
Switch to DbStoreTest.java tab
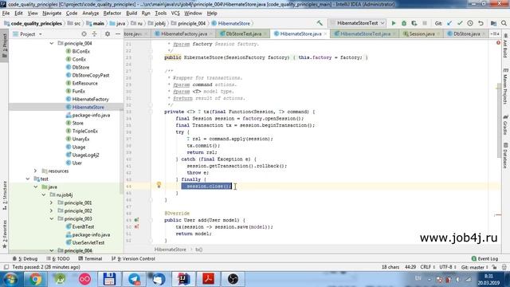(243, 33)
